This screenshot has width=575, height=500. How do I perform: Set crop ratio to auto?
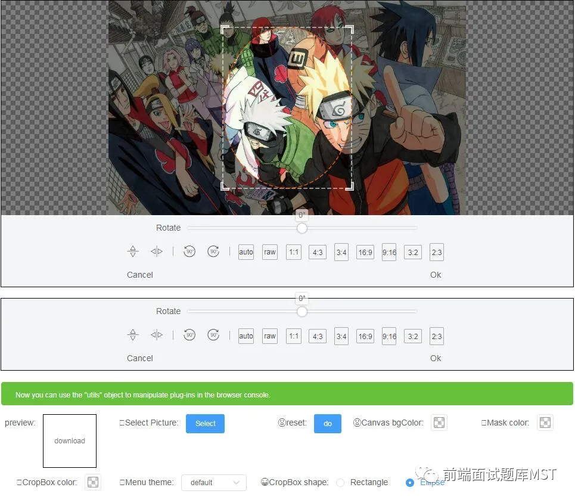click(x=245, y=251)
